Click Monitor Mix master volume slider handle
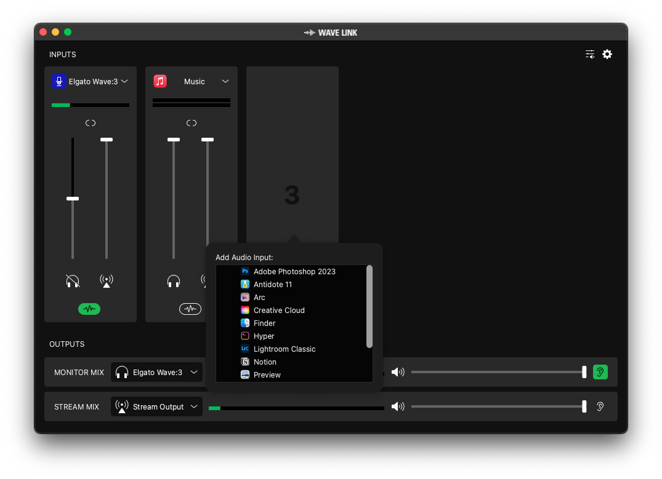662x479 pixels. [584, 372]
